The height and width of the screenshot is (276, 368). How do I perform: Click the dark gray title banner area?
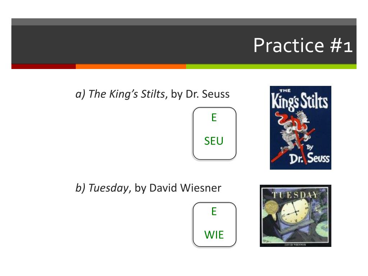coord(184,45)
